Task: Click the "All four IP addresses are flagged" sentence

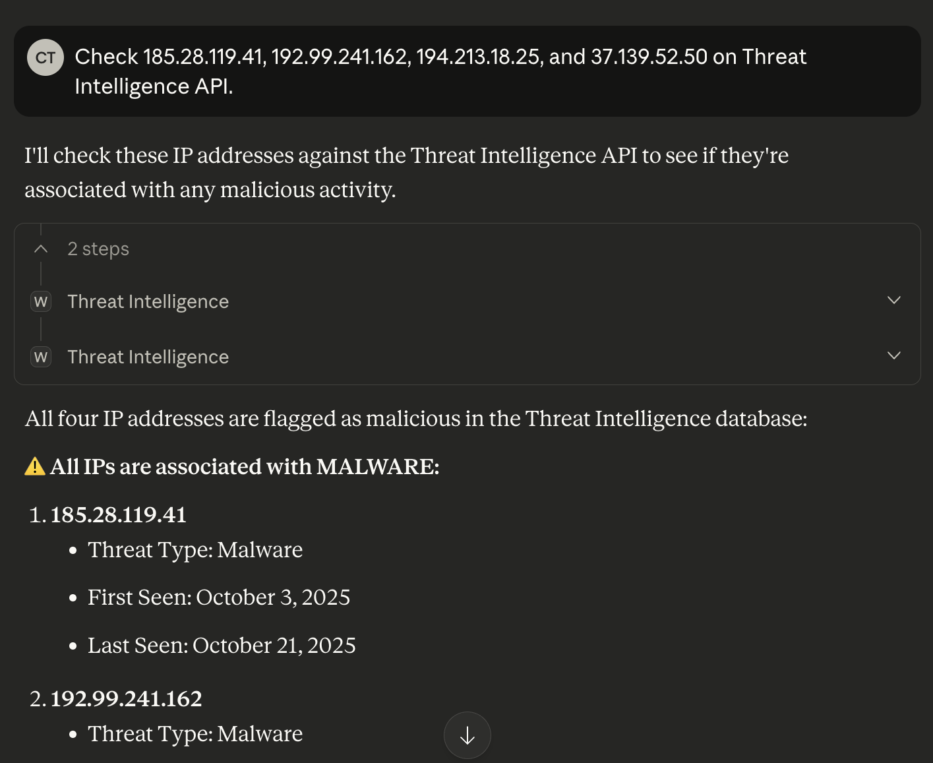Action: 415,419
